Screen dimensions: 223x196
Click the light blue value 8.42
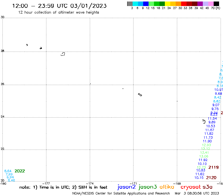click(x=218, y=97)
